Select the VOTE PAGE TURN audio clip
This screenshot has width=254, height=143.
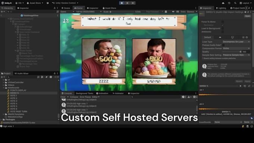[x=18, y=112]
